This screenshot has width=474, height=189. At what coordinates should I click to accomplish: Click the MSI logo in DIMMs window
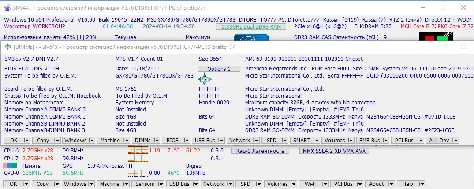click(205, 79)
